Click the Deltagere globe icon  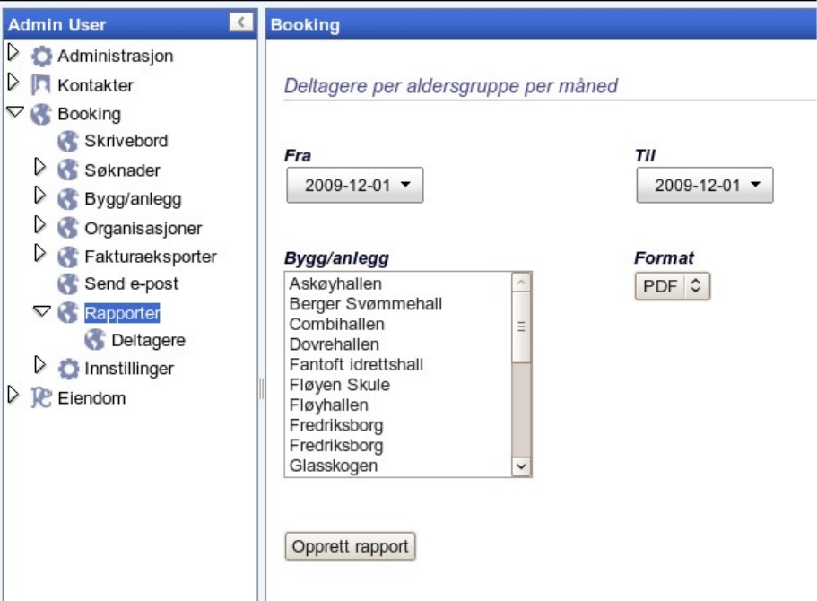coord(95,341)
